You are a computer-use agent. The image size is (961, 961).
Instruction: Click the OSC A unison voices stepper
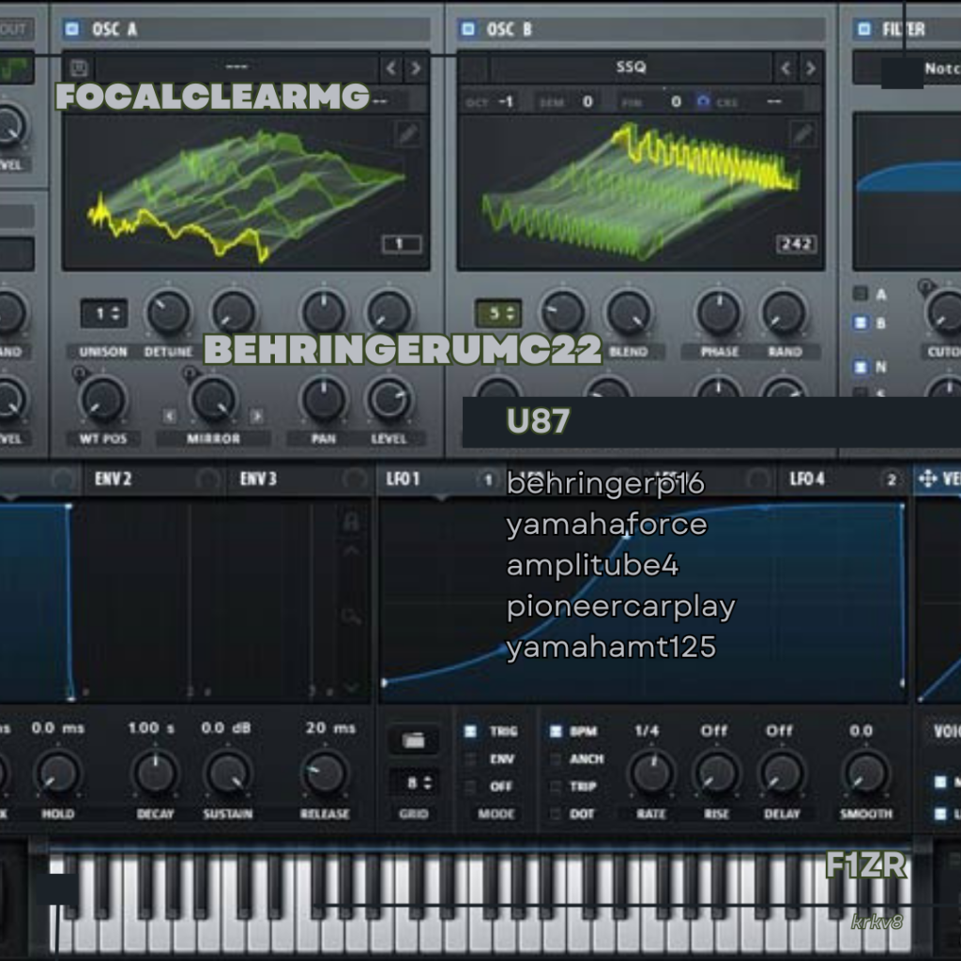click(103, 313)
